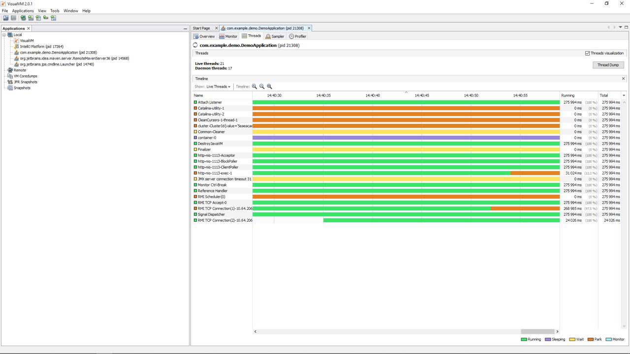
Task: Open the Window menu
Action: [x=71, y=11]
